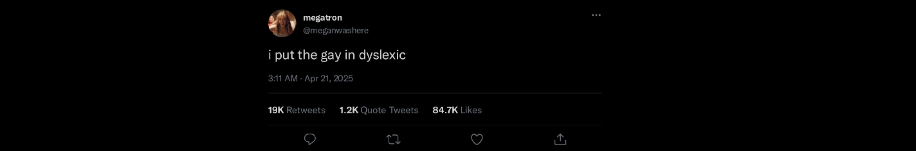Click the 84.7K like count number
The height and width of the screenshot is (151, 916).
coord(445,110)
